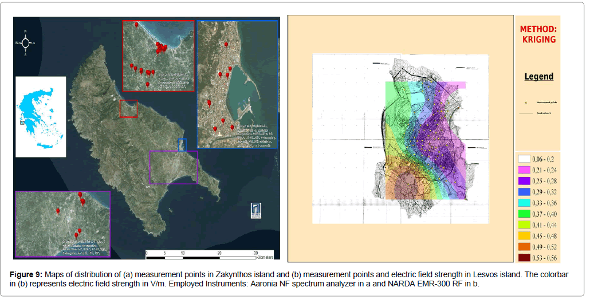This screenshot has height=299, width=590.
Task: Open the red-bordered inset map
Action: (158, 56)
